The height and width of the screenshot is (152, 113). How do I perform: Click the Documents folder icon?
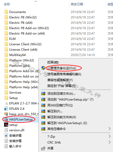(6, 12)
